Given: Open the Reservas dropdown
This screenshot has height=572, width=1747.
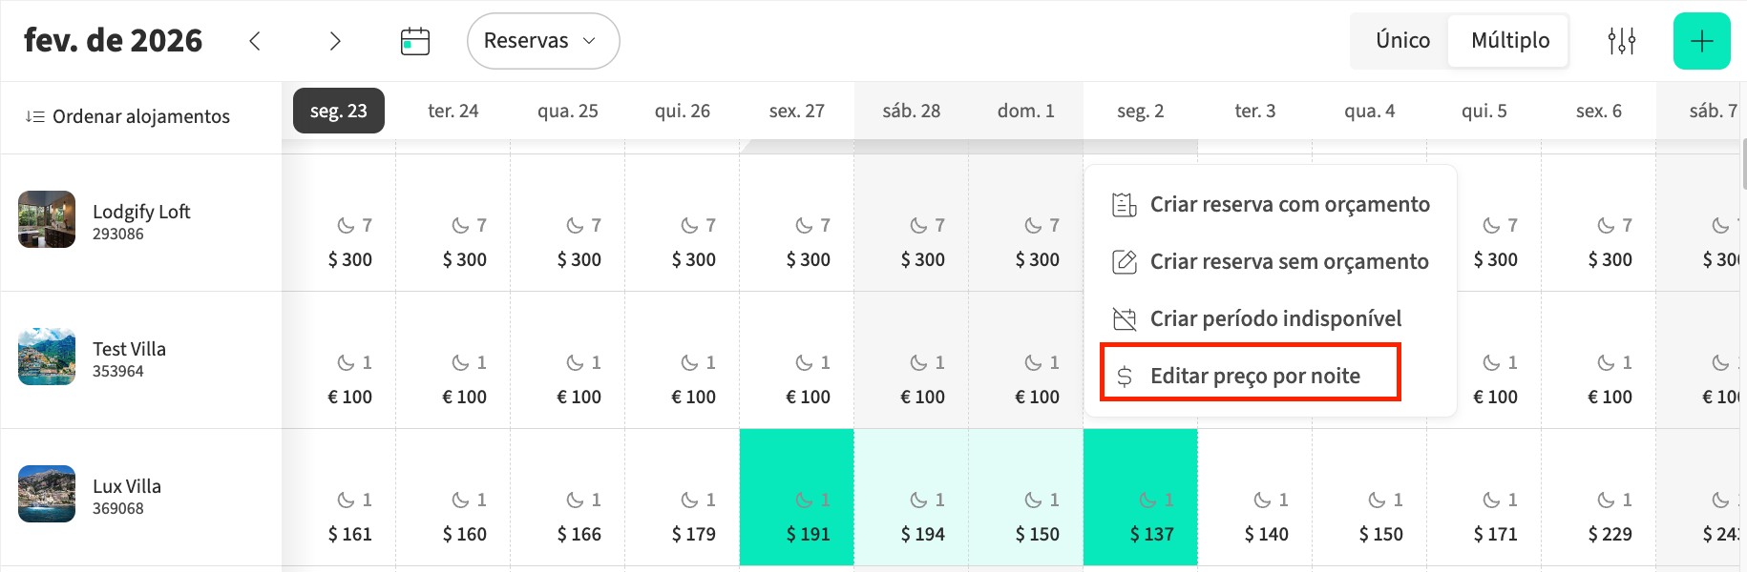Looking at the screenshot, I should click(542, 41).
